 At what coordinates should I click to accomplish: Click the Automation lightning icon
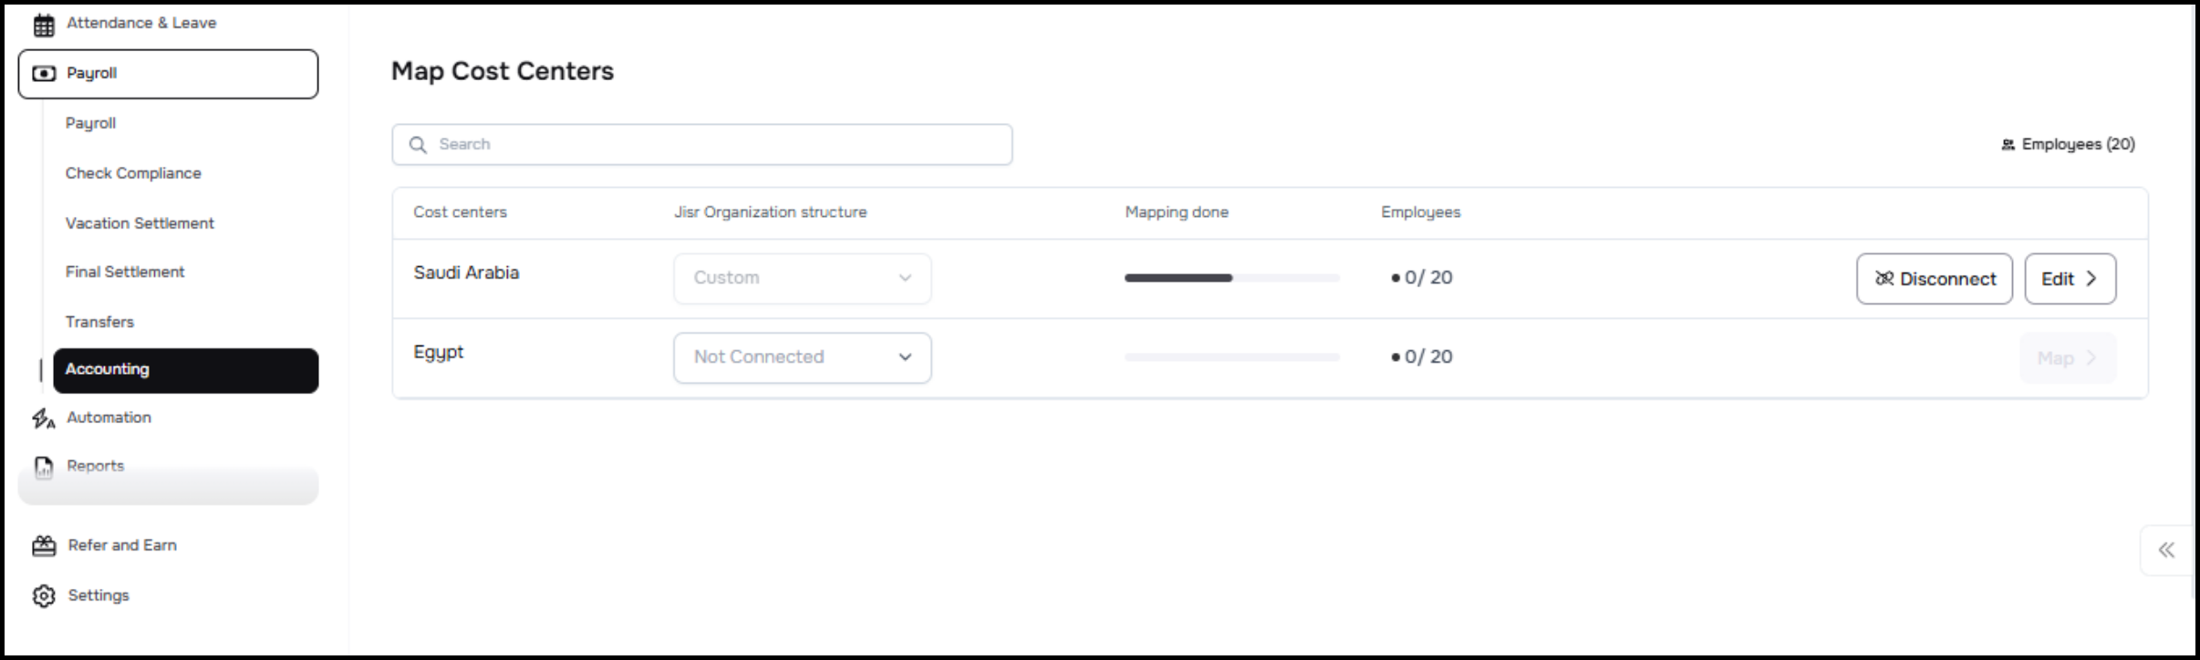[x=44, y=418]
